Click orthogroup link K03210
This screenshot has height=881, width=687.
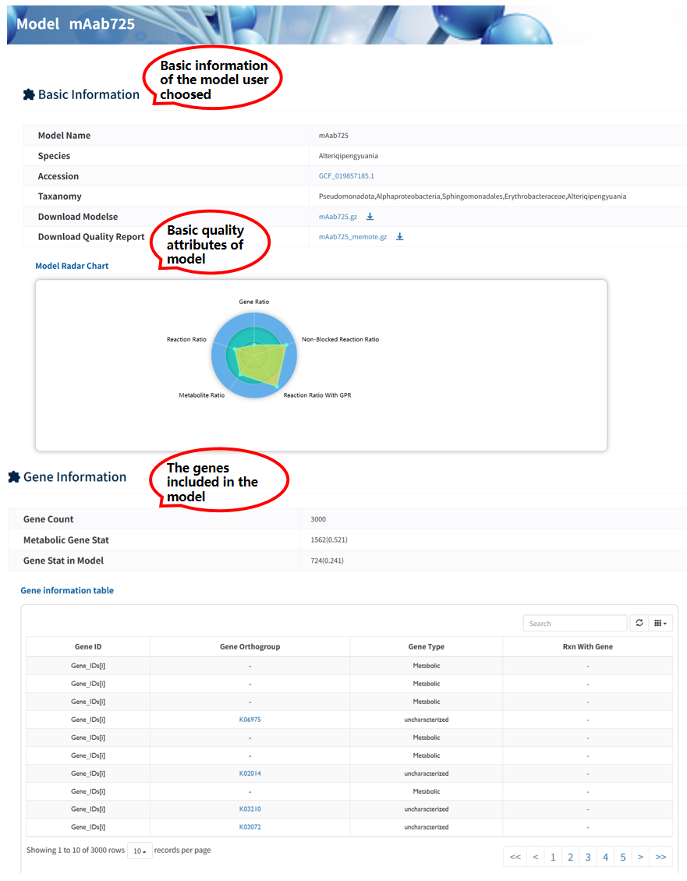(x=250, y=809)
